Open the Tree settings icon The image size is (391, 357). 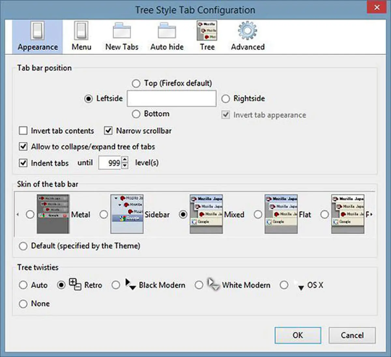(207, 31)
